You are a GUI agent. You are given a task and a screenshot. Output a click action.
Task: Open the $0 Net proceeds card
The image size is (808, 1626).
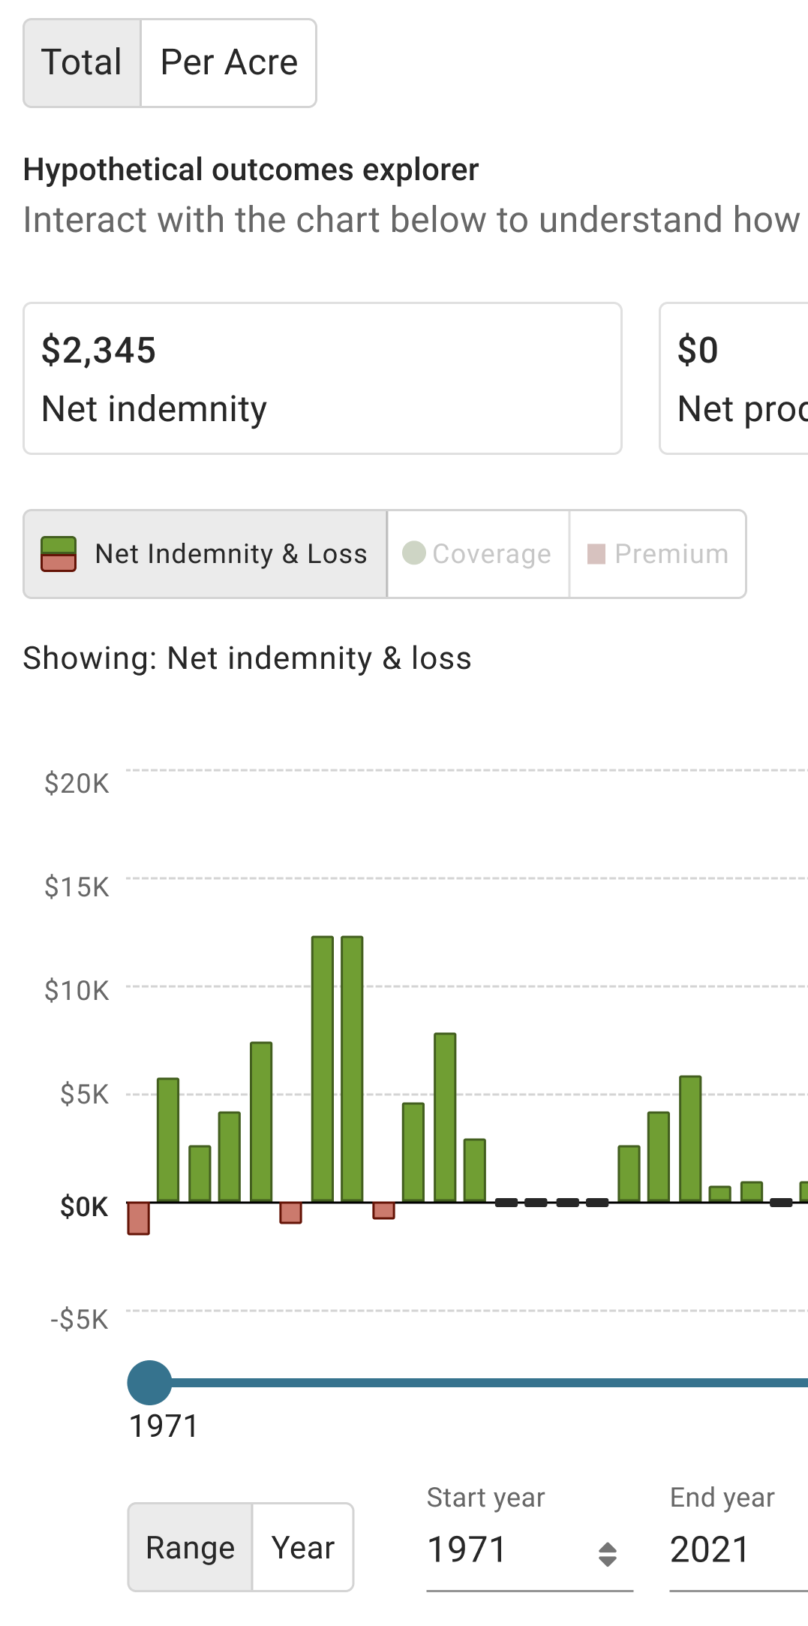734,378
